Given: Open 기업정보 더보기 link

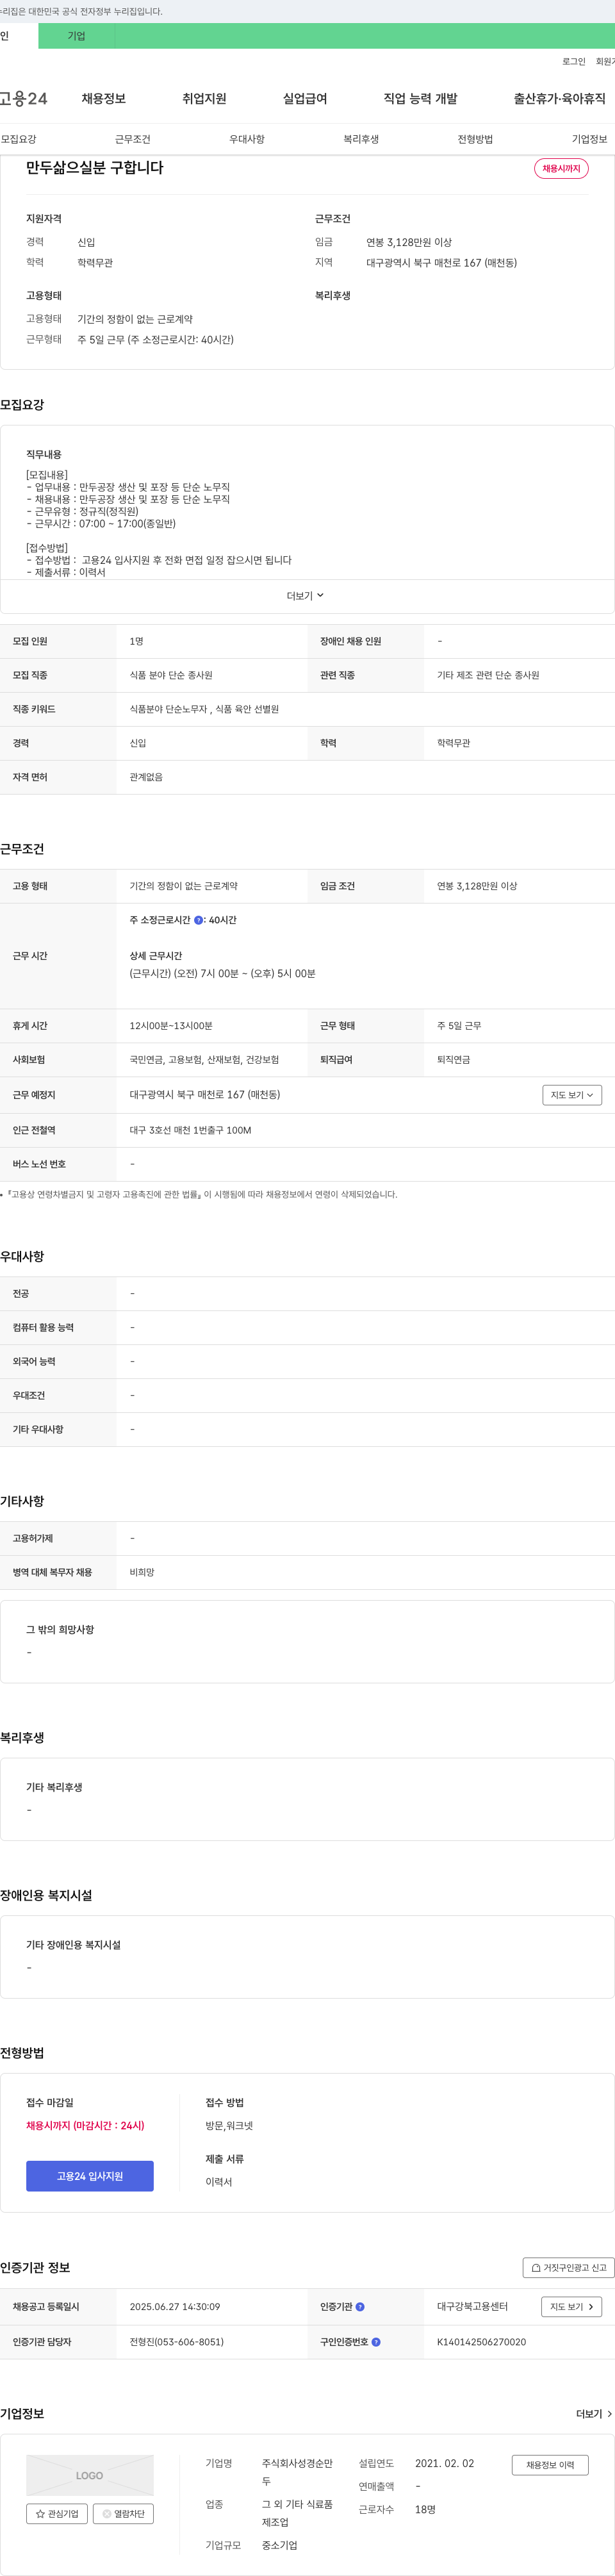Looking at the screenshot, I should (594, 2414).
